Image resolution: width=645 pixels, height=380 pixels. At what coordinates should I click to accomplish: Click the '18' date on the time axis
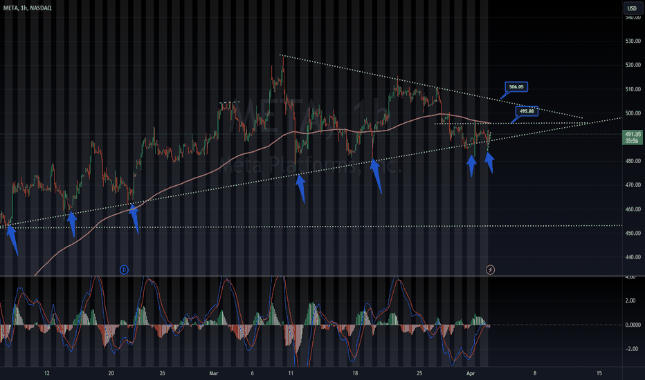(355, 373)
